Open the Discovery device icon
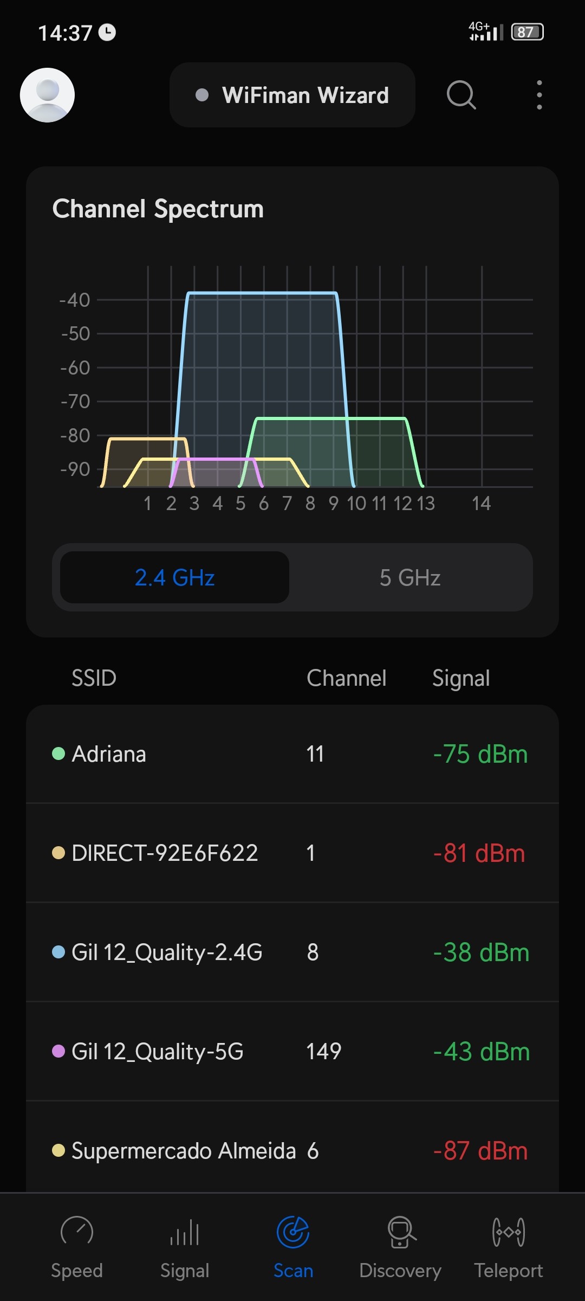 click(x=401, y=1232)
